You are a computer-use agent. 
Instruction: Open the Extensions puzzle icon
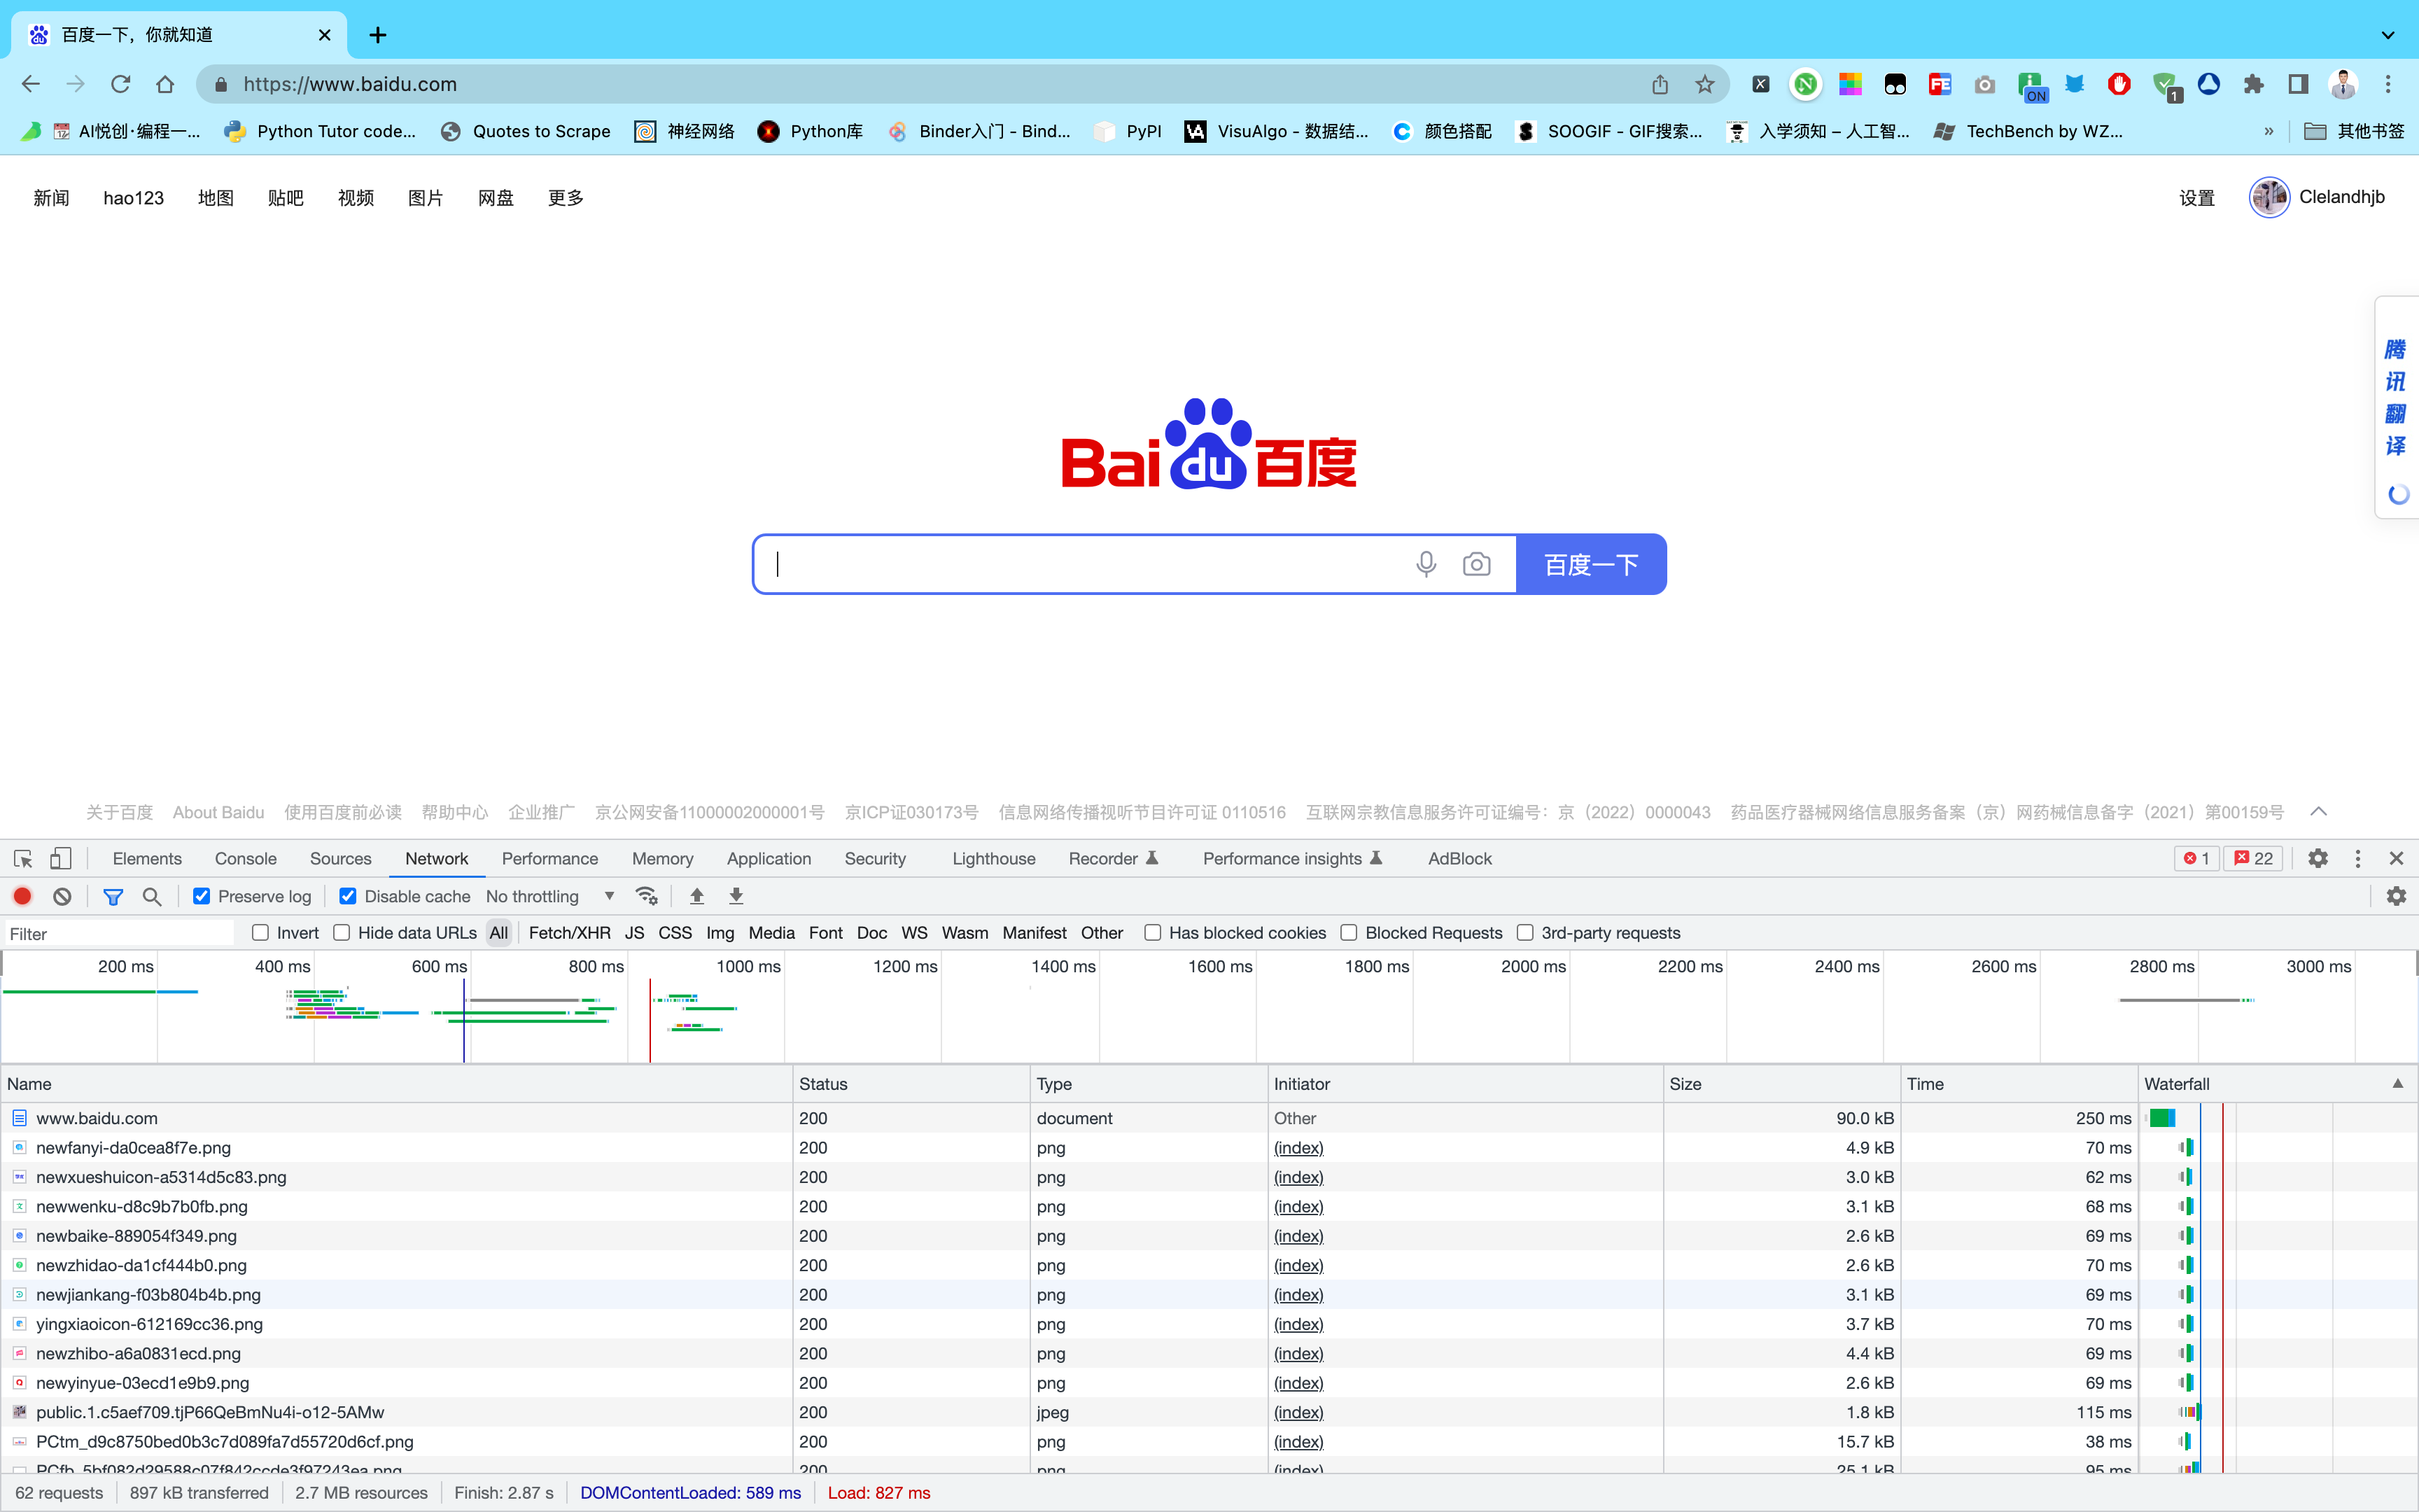pos(2253,84)
